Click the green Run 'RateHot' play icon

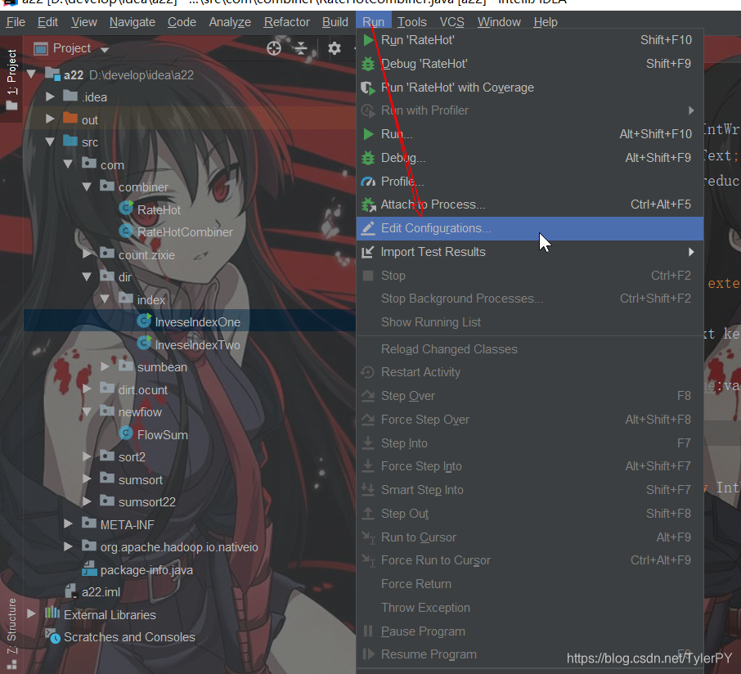click(369, 40)
